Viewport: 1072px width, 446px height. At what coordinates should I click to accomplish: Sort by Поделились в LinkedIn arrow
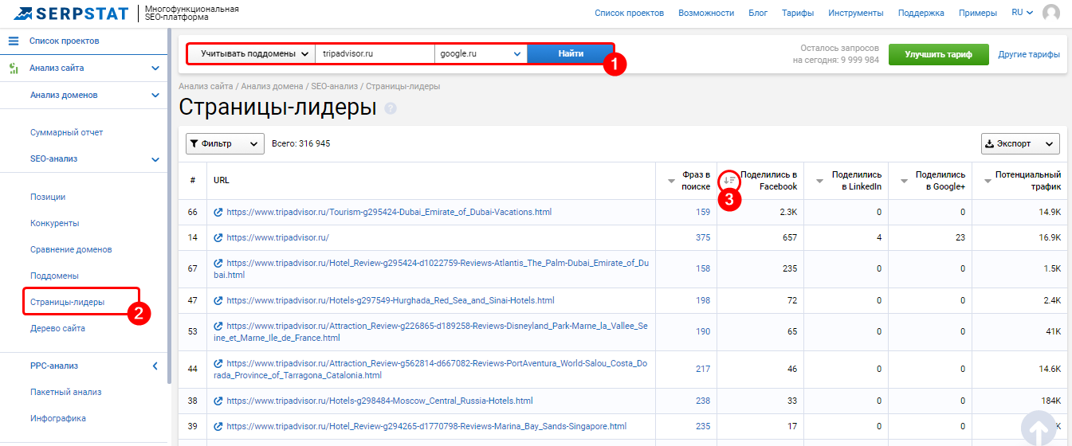point(819,181)
